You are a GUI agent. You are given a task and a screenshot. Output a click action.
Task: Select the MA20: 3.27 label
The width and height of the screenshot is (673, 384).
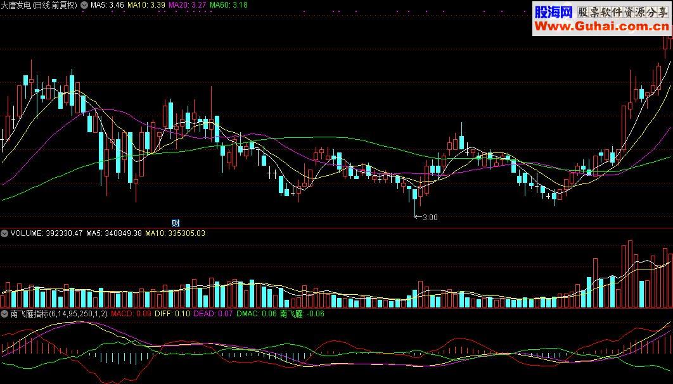(187, 5)
